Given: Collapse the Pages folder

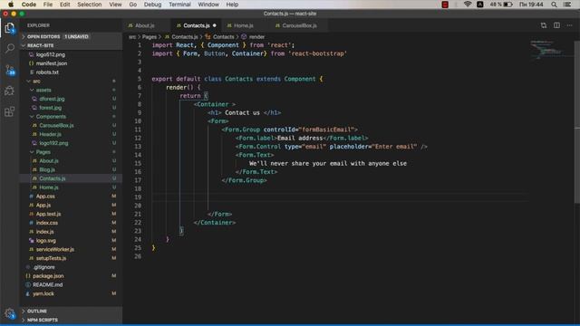Looking at the screenshot, I should tap(71, 152).
